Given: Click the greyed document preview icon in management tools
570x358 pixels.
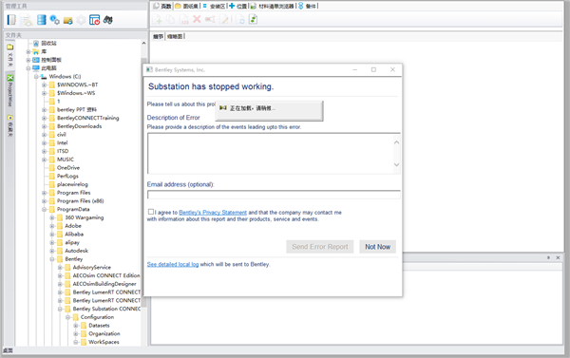Looking at the screenshot, I should click(x=27, y=20).
